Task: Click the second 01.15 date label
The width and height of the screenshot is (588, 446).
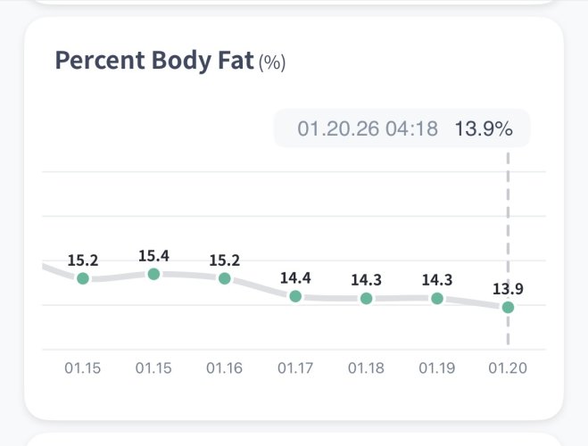Action: (x=153, y=368)
